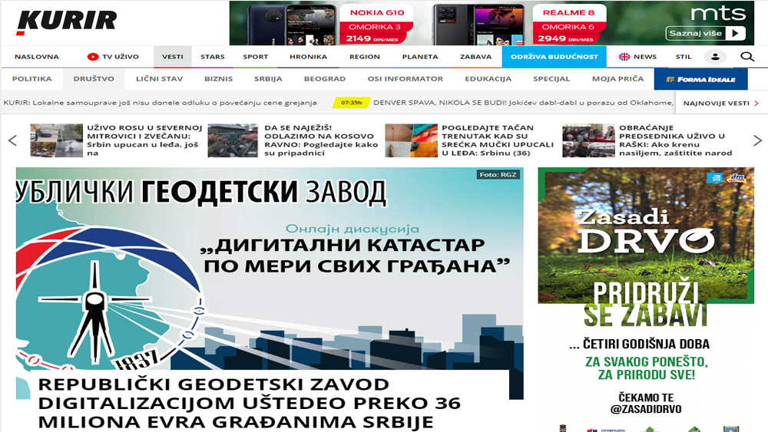Select MOJA PRIČA subcategory
This screenshot has width=768, height=432.
point(617,79)
